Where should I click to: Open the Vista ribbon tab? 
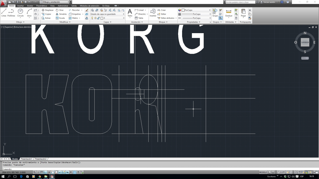point(52,6)
